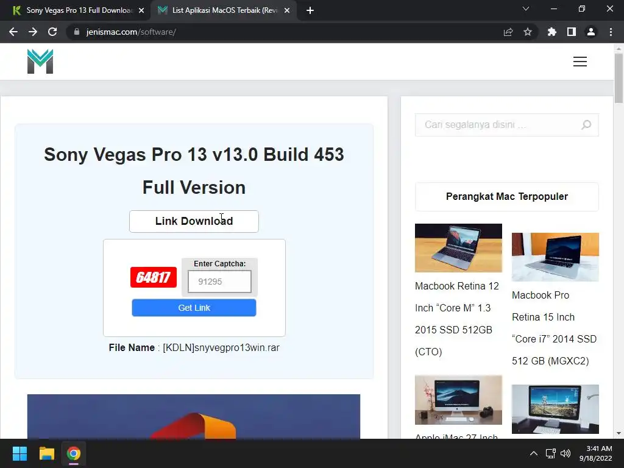Click the page vertical scrollbar thumb
Image resolution: width=624 pixels, height=468 pixels.
[619, 78]
